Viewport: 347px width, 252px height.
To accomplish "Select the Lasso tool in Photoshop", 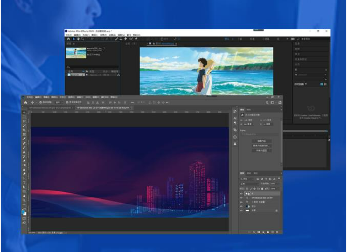I will (24, 121).
